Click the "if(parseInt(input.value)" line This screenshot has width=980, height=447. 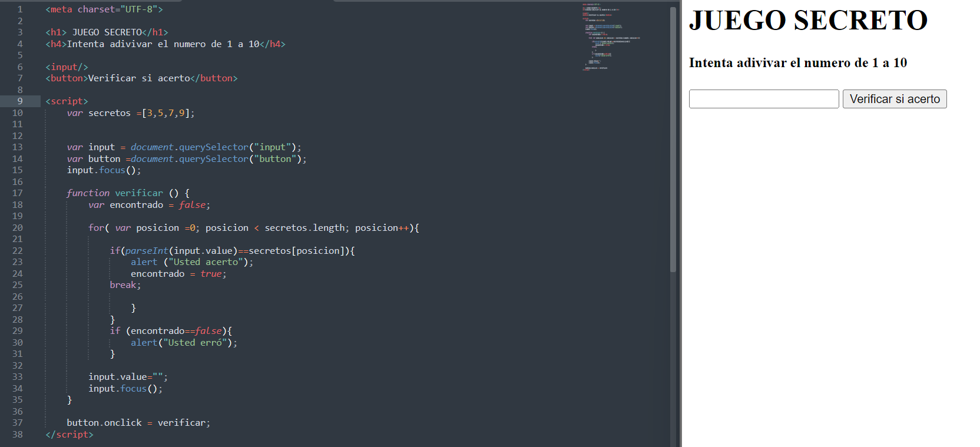(x=233, y=251)
